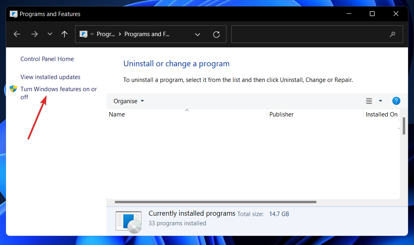This screenshot has height=245, width=414.
Task: Click the 'Uninstall or change a program' heading
Action: coord(176,63)
